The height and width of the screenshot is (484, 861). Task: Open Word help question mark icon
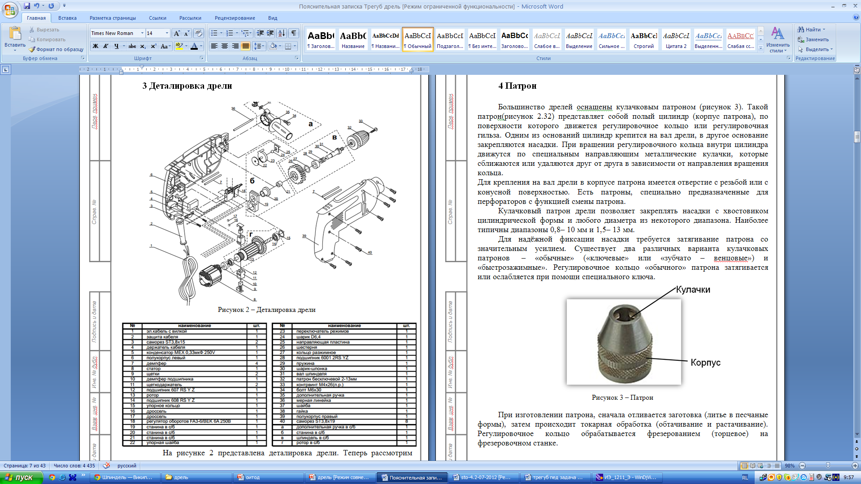pyautogui.click(x=856, y=18)
